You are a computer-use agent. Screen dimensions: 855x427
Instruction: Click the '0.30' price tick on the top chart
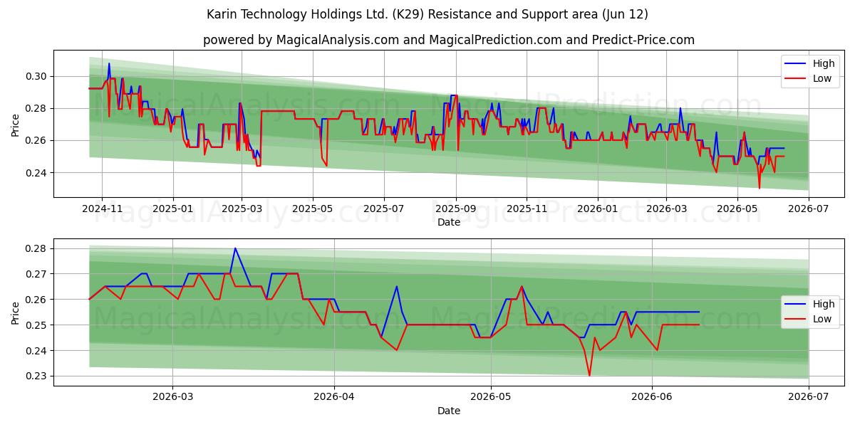pos(36,76)
